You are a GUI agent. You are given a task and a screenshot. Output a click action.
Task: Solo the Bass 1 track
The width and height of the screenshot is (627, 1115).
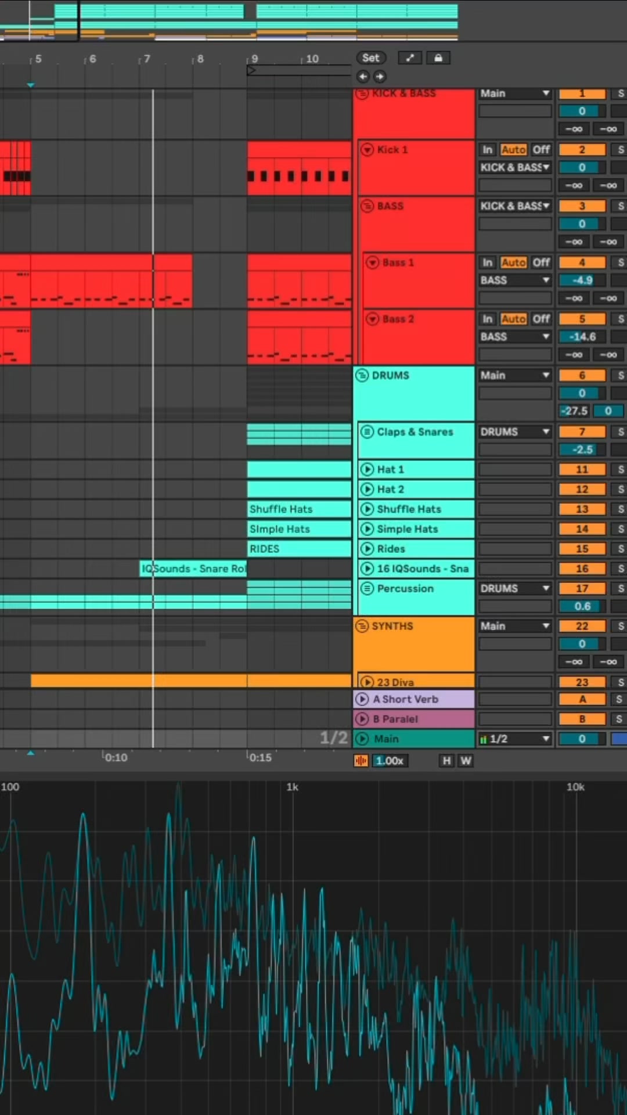619,262
